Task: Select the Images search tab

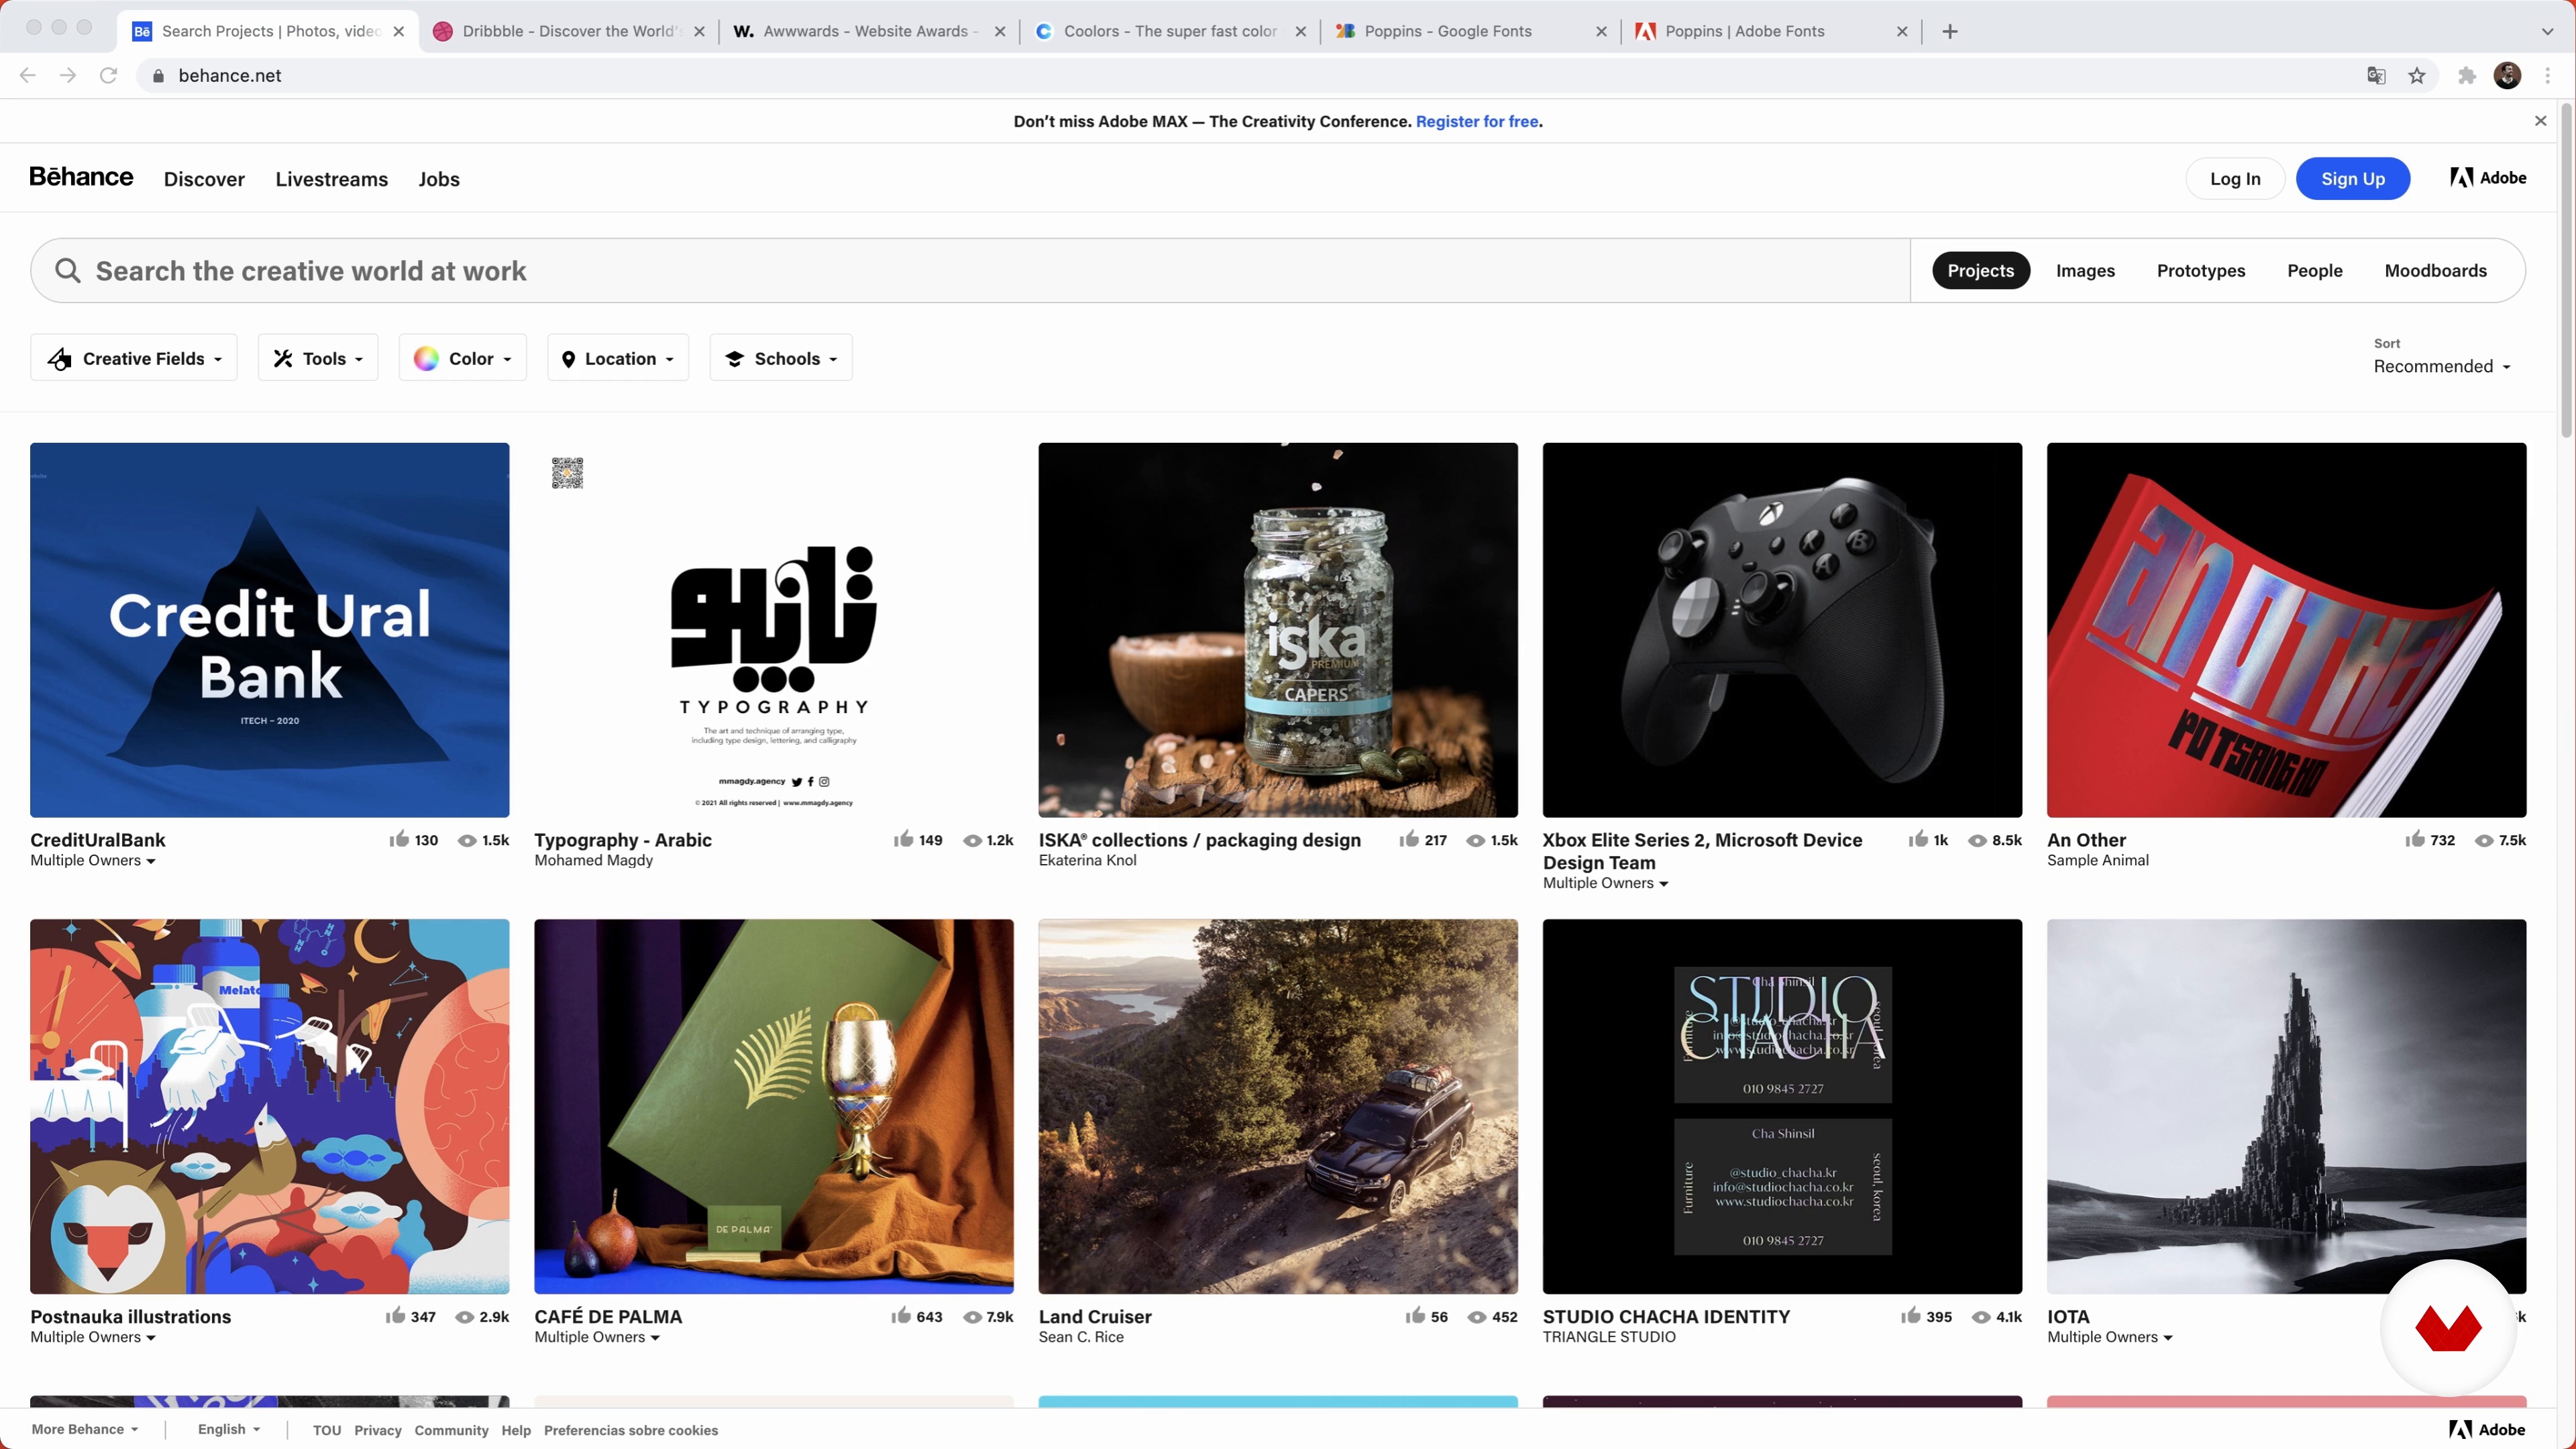Action: pos(2085,271)
